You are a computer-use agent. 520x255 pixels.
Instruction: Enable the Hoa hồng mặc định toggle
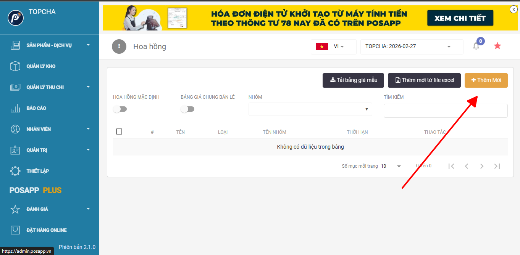120,109
